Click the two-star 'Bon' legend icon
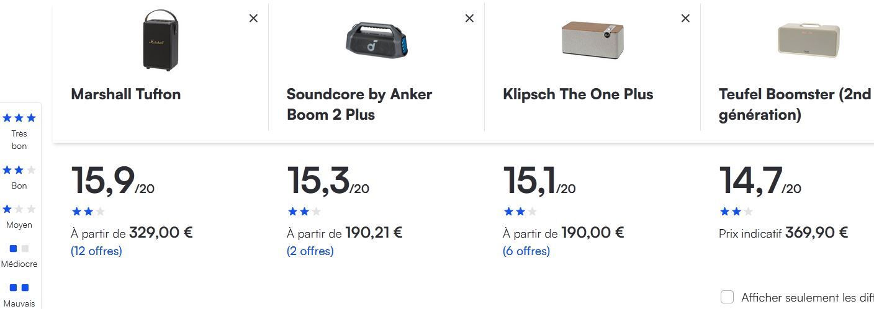Viewport: 874px width, 309px height. coord(19,170)
